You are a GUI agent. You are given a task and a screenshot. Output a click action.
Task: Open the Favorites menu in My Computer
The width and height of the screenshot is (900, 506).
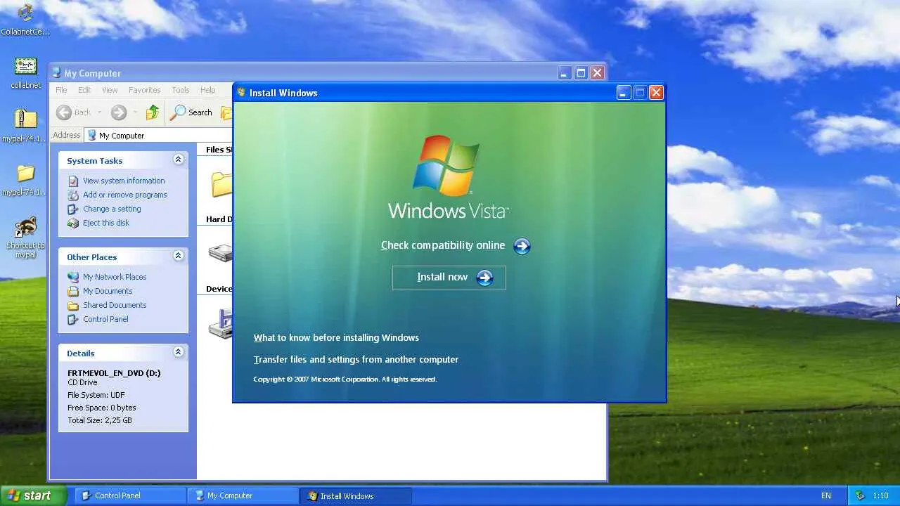coord(144,90)
